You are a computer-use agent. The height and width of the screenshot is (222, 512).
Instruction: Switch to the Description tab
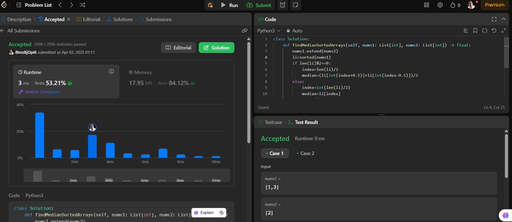click(17, 19)
